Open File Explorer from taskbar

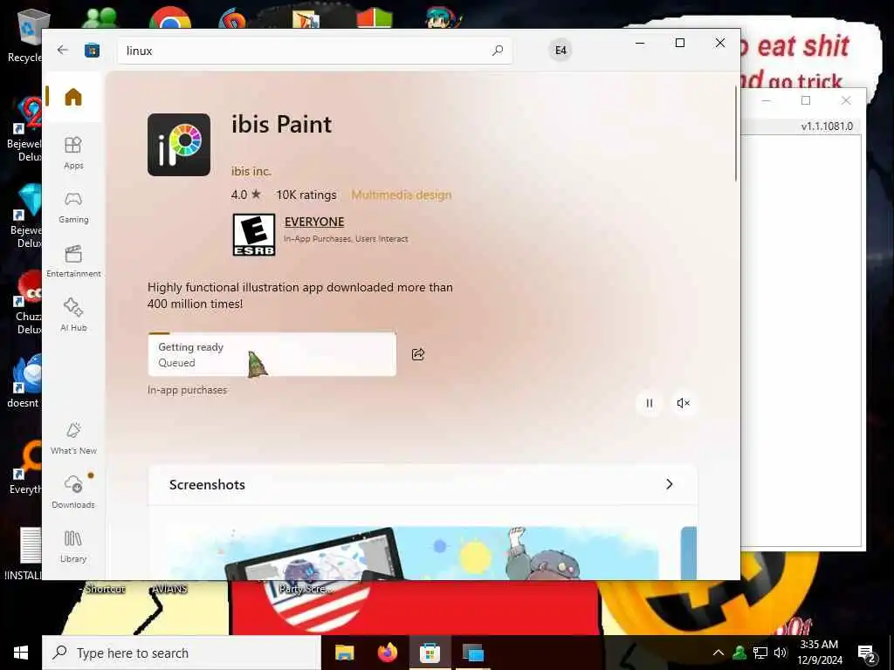click(x=344, y=653)
